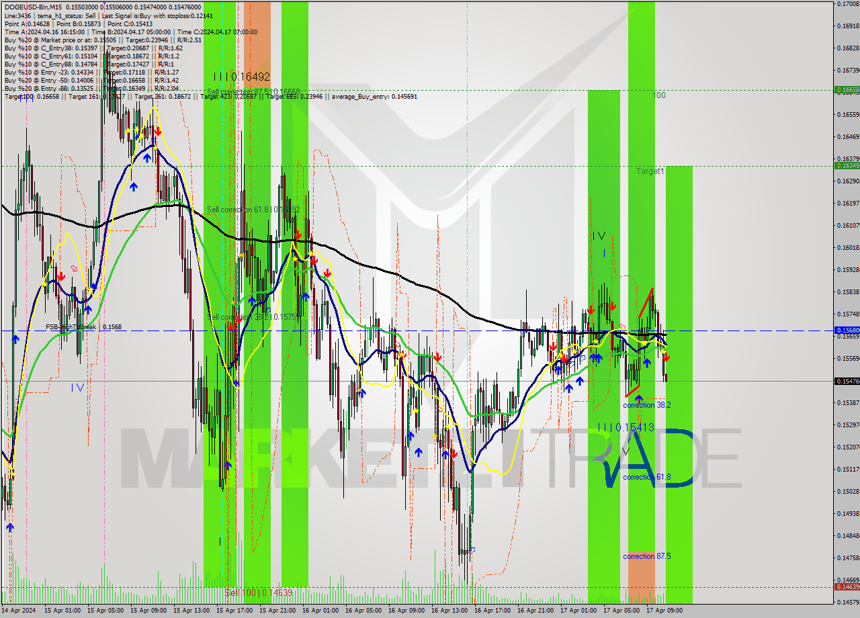
Task: Click the '16 Apr 01:00' time axis label
Action: pos(320,611)
